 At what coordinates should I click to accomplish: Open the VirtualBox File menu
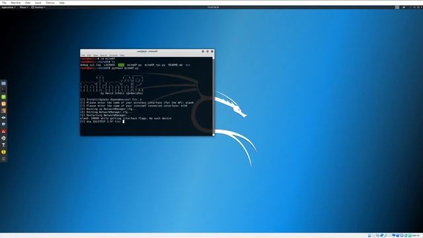[x=4, y=3]
